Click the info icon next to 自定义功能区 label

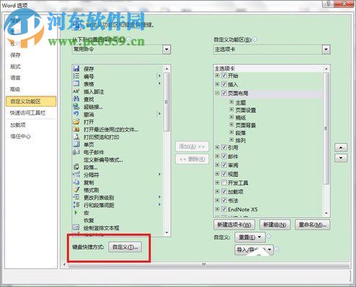pos(255,39)
